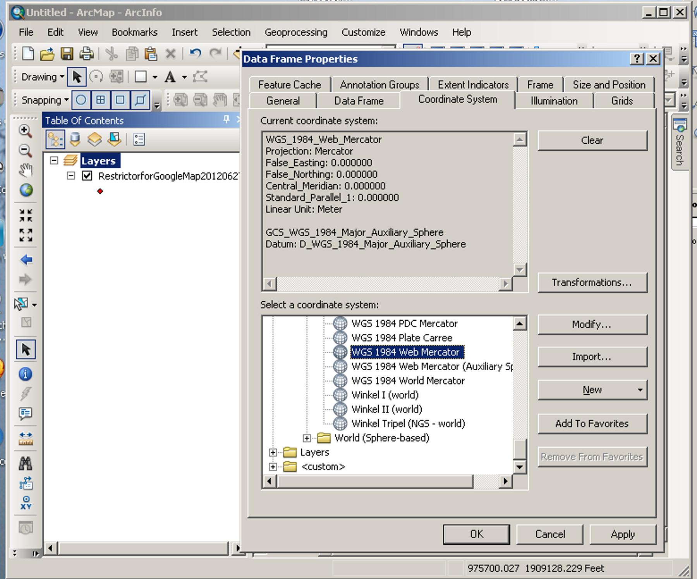This screenshot has width=697, height=579.
Task: Open the Bookmarks menu
Action: (134, 32)
